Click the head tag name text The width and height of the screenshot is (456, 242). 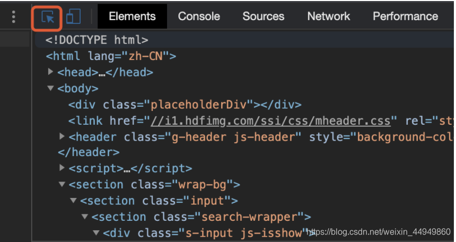pyautogui.click(x=77, y=72)
